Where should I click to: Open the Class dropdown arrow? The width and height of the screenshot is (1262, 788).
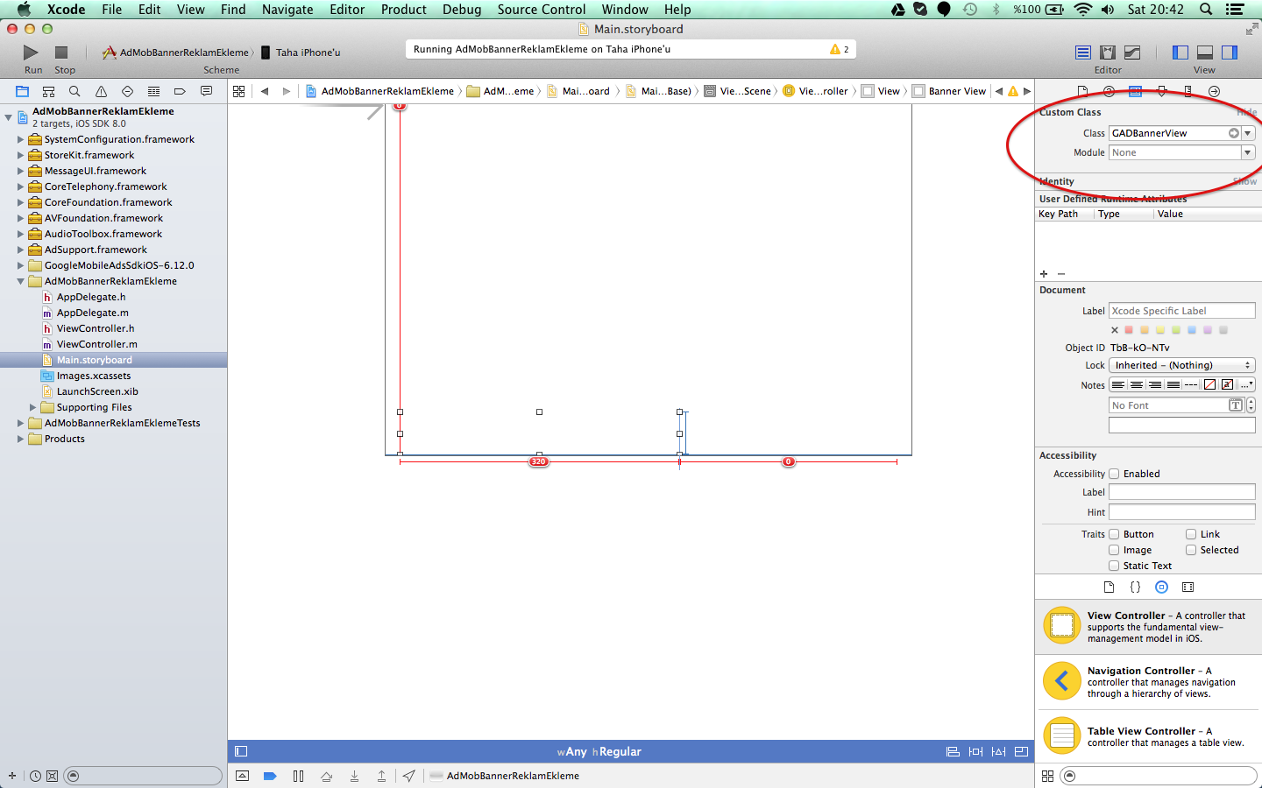point(1248,133)
